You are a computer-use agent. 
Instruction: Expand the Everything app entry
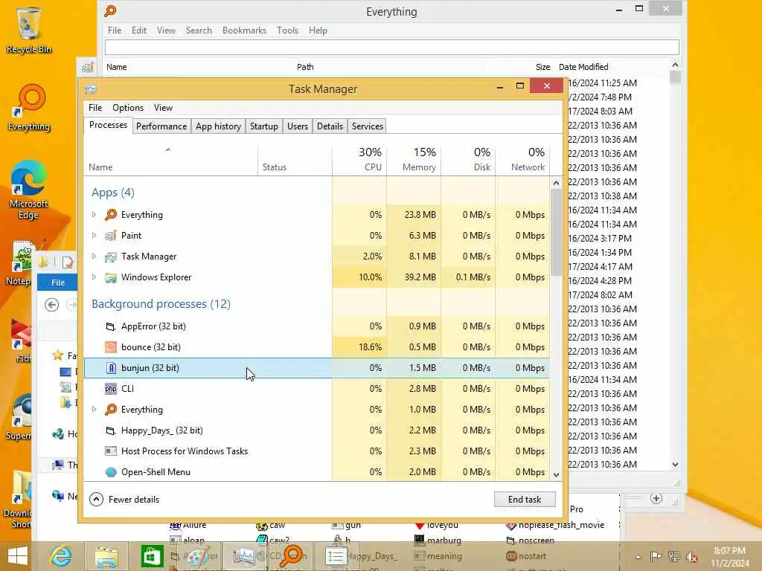click(95, 214)
